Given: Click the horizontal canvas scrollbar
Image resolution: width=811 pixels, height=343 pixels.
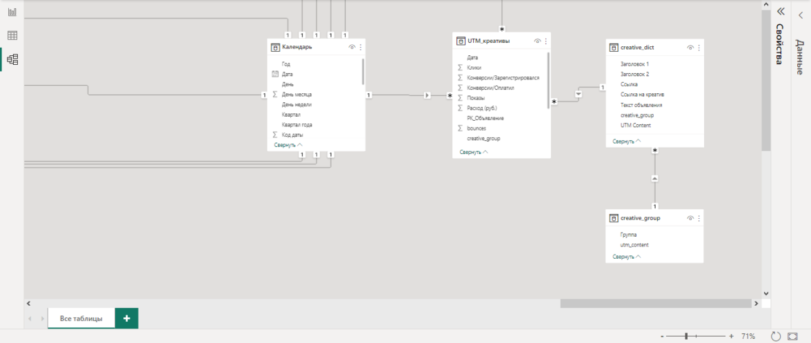Looking at the screenshot, I should coord(654,304).
